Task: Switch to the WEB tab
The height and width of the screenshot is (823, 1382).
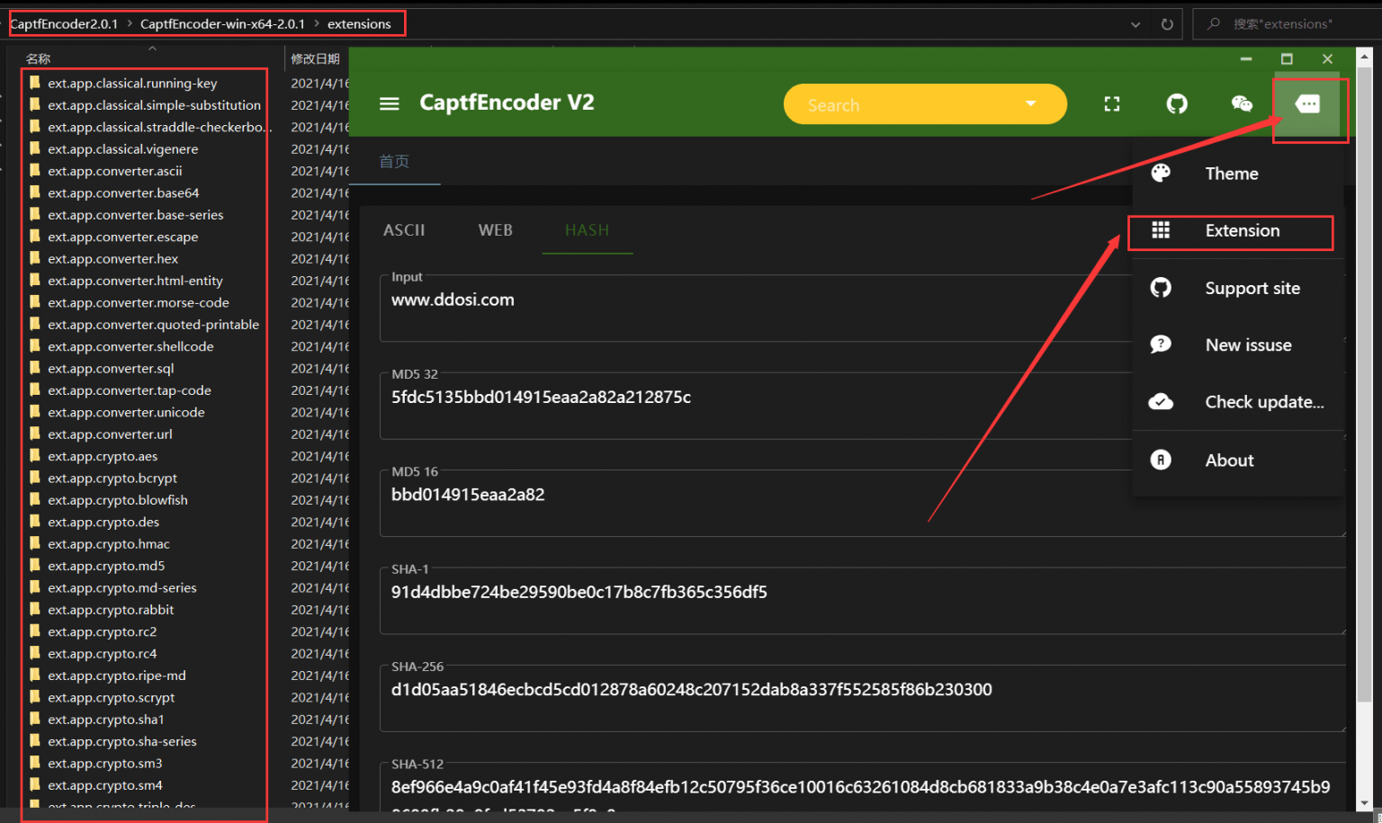Action: tap(495, 230)
